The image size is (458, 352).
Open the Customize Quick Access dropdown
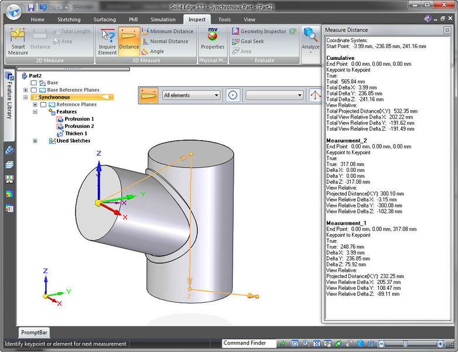pos(77,7)
